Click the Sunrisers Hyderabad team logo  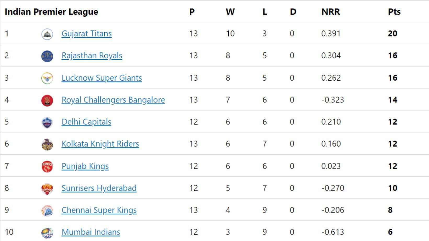click(47, 189)
